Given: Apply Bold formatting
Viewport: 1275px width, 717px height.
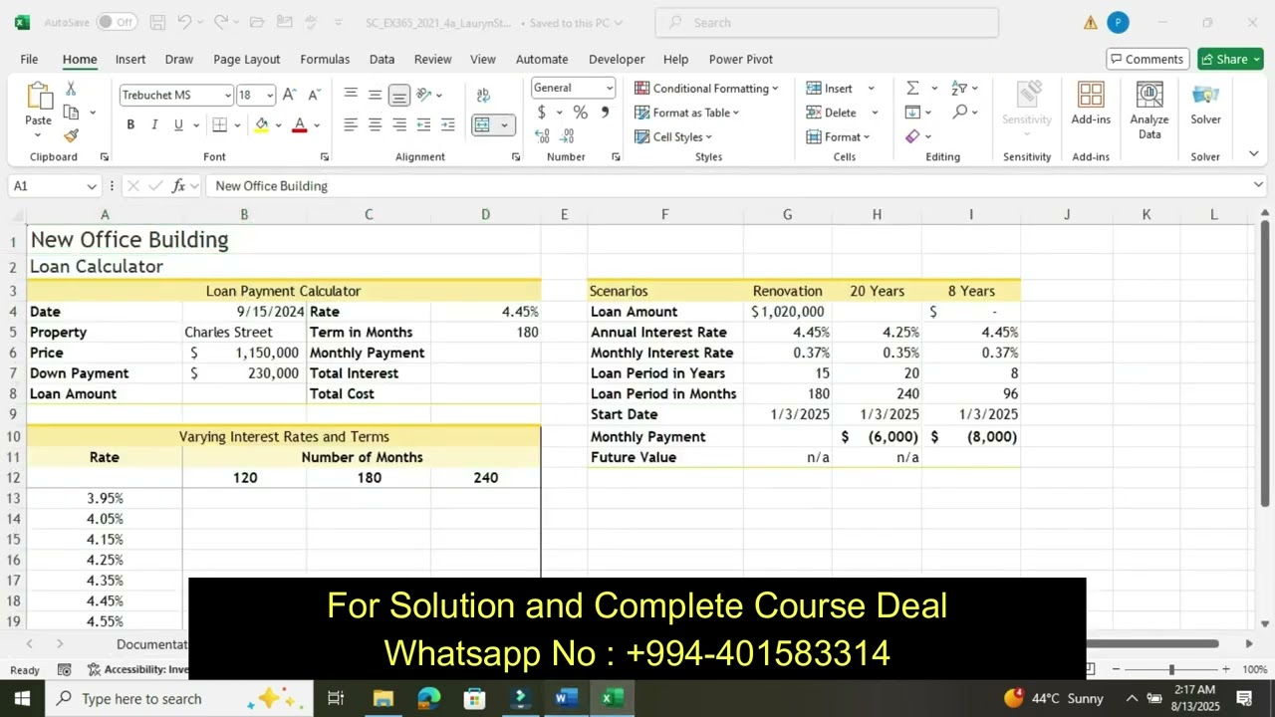Looking at the screenshot, I should point(130,124).
